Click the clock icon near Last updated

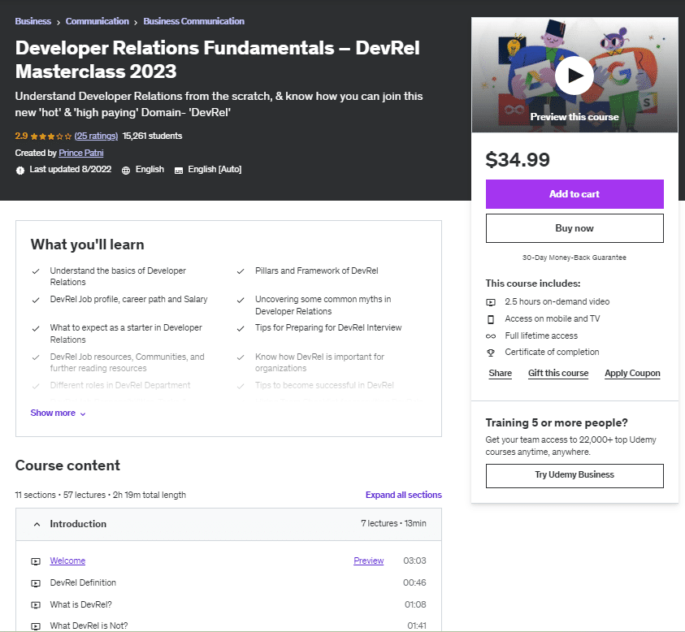tap(19, 169)
